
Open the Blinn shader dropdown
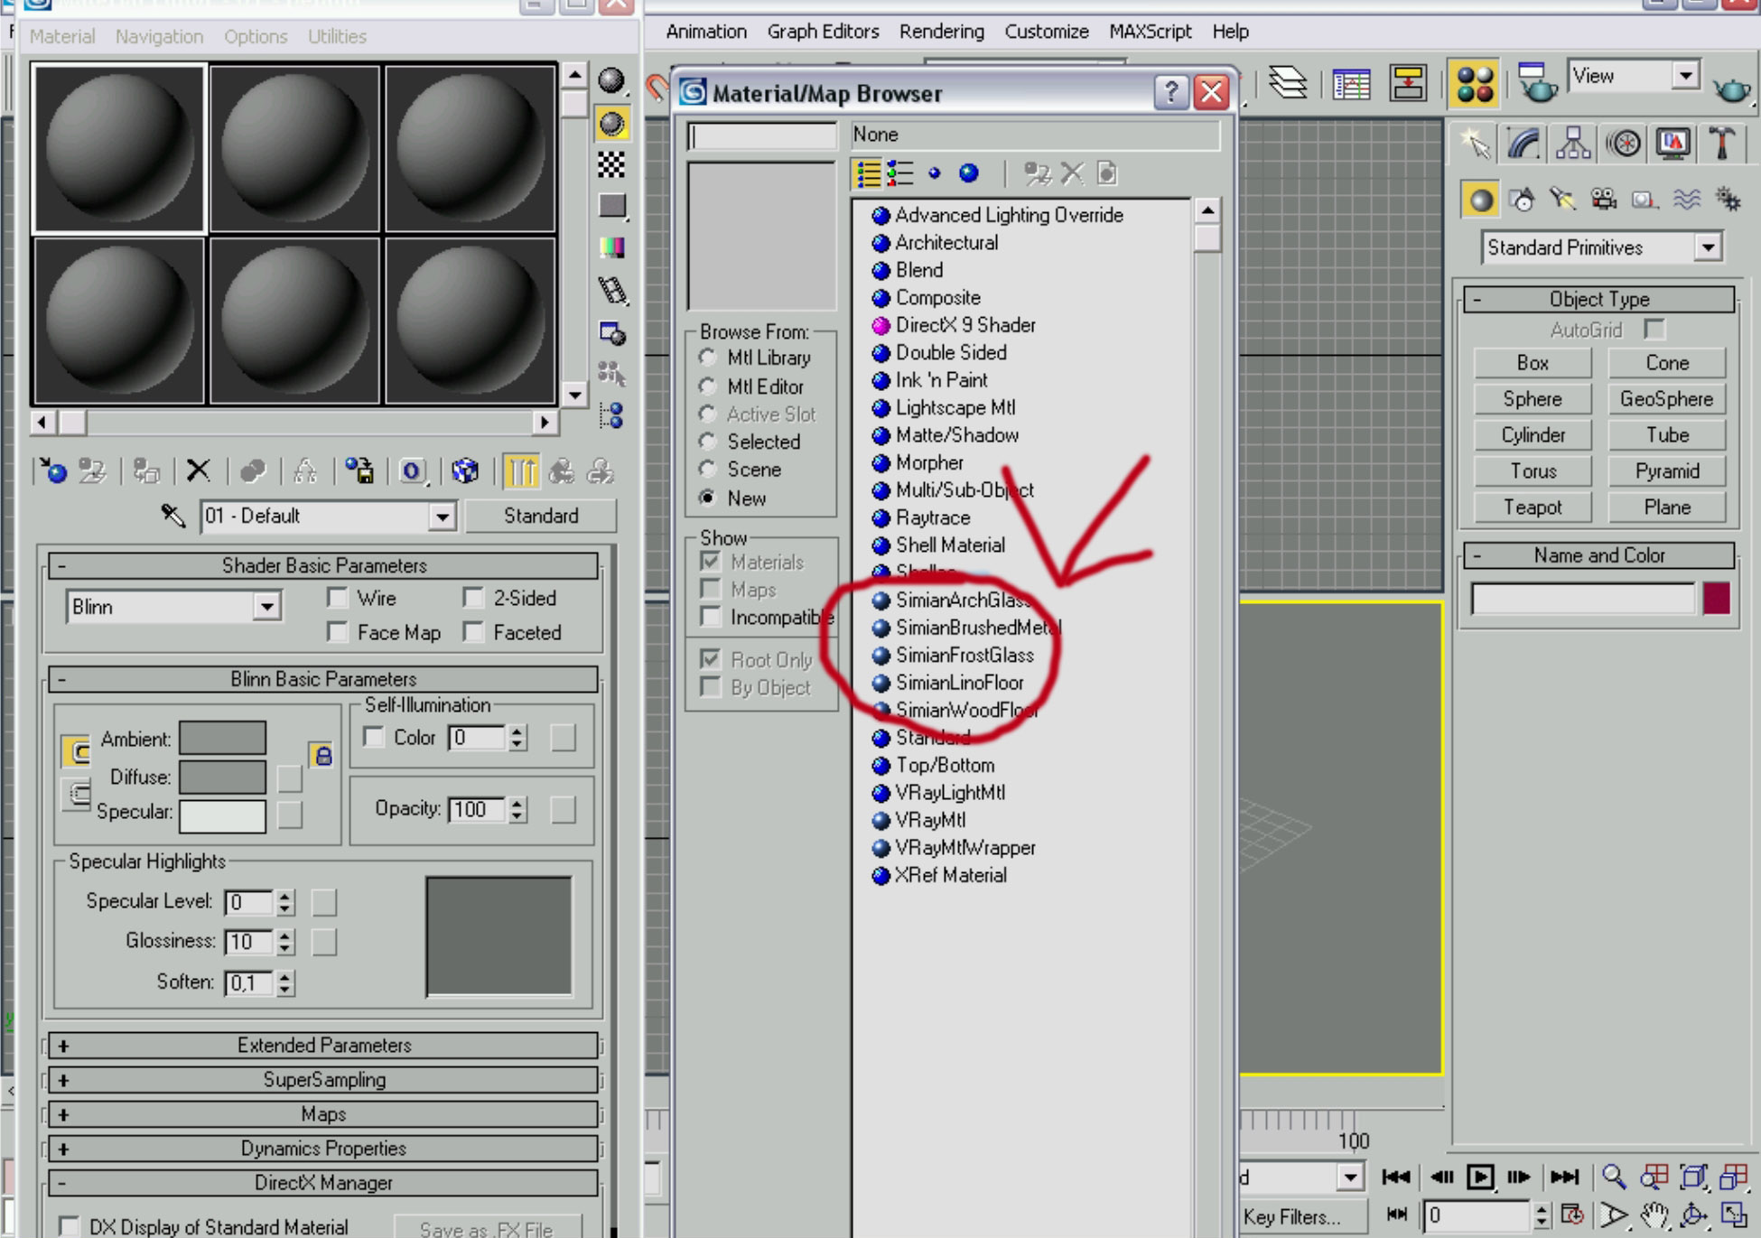click(266, 607)
